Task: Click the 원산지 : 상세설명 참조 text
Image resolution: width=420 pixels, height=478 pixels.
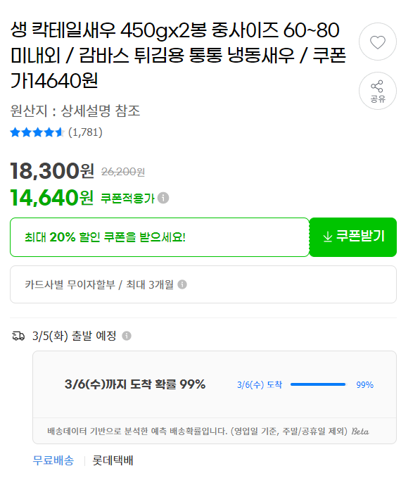Action: 75,111
